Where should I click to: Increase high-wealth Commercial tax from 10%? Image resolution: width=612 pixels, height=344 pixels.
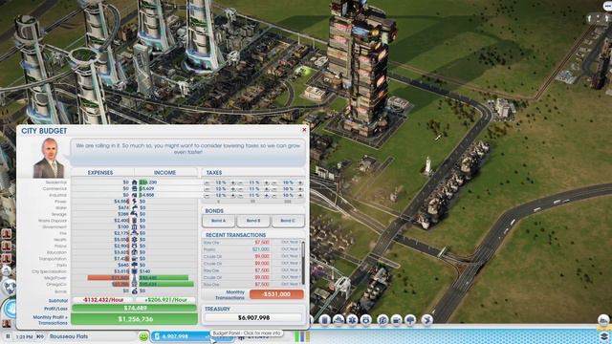pos(300,189)
